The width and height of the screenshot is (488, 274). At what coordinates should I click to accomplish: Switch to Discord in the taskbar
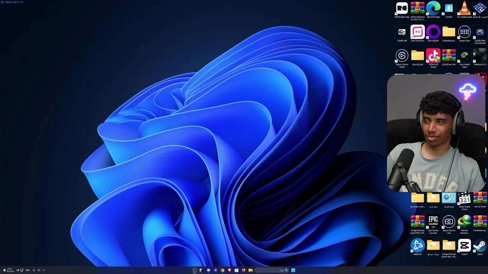(x=209, y=270)
